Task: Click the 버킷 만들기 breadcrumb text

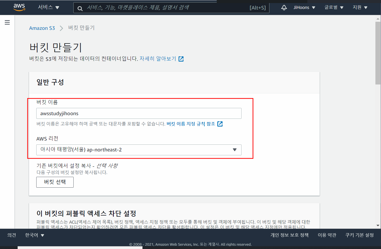Action: [81, 28]
